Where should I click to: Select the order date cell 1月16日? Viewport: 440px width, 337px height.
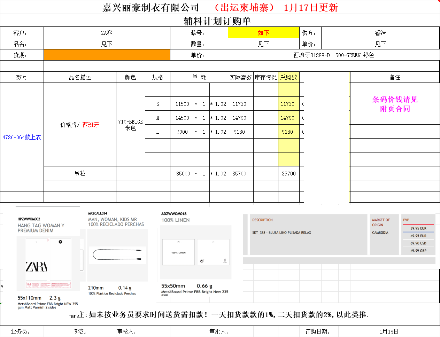coord(388,331)
